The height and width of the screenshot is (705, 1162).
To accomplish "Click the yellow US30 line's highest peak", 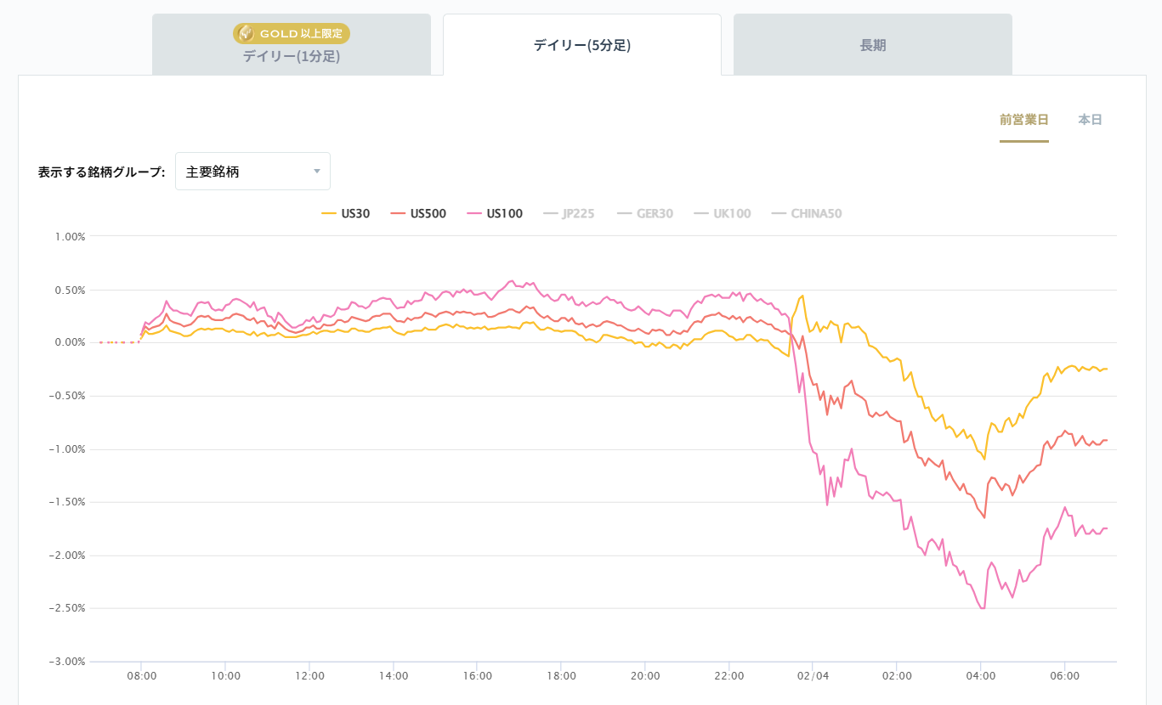I will coord(802,296).
